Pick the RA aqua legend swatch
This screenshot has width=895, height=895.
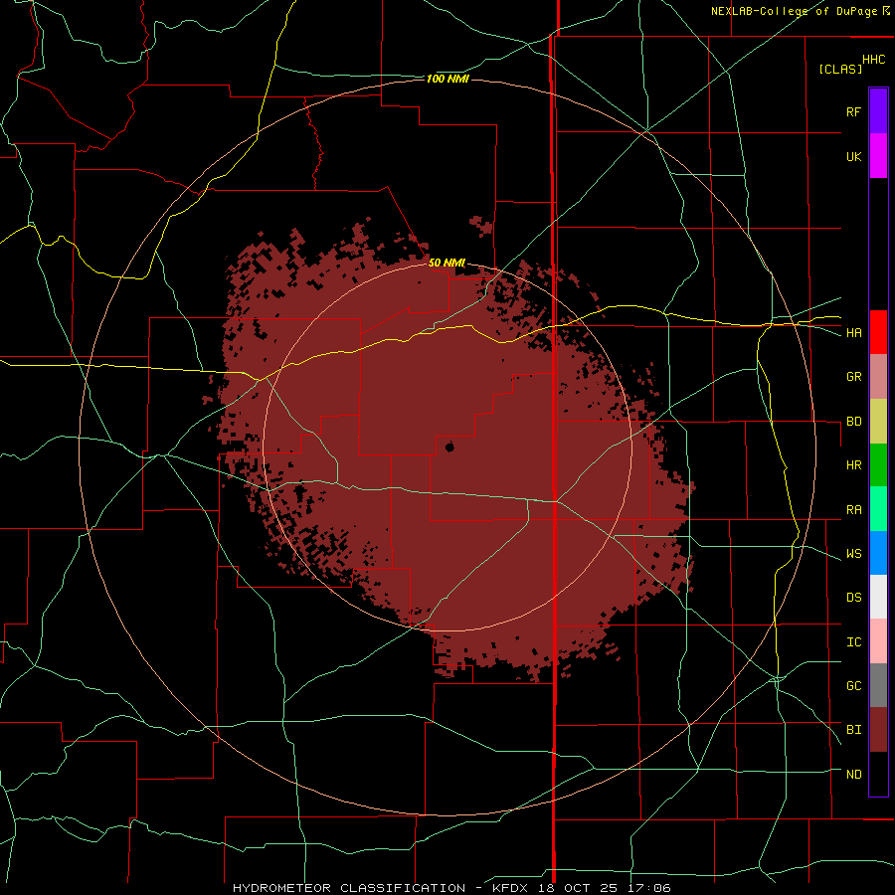tap(878, 509)
